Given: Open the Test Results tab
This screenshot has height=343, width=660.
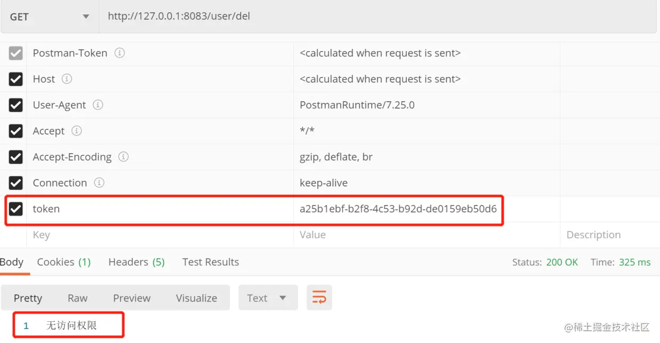Looking at the screenshot, I should click(x=210, y=262).
